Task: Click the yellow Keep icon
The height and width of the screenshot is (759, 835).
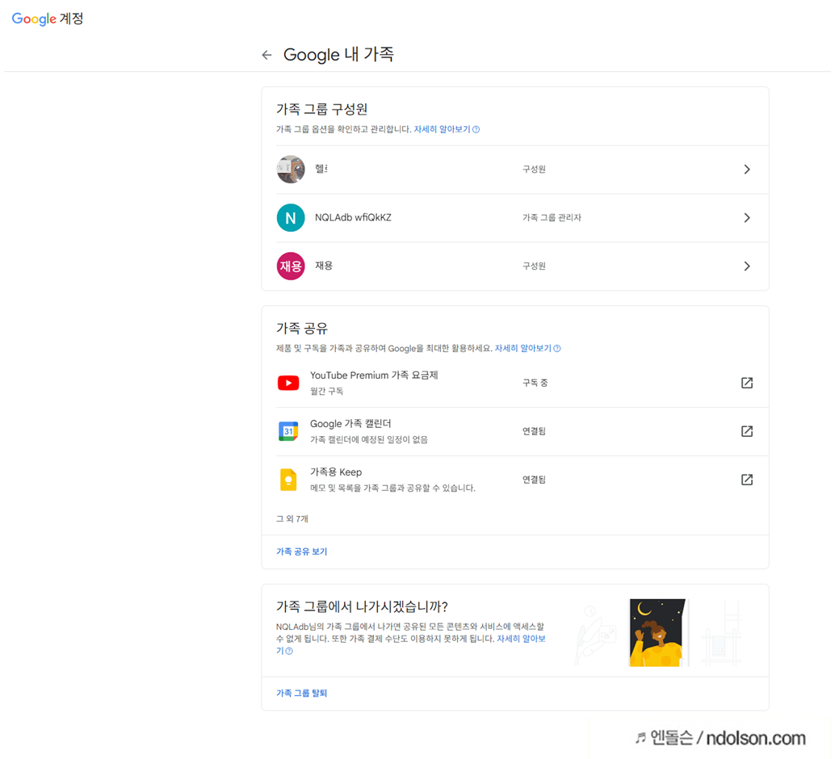Action: tap(288, 480)
